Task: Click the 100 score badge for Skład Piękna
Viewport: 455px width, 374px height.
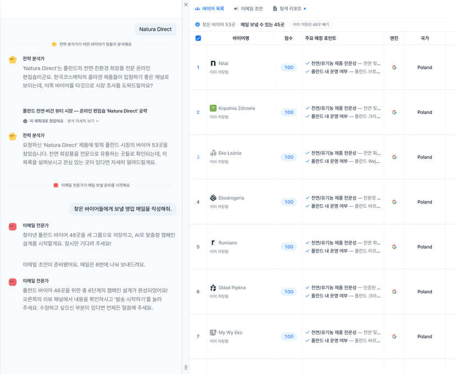Action: click(288, 292)
